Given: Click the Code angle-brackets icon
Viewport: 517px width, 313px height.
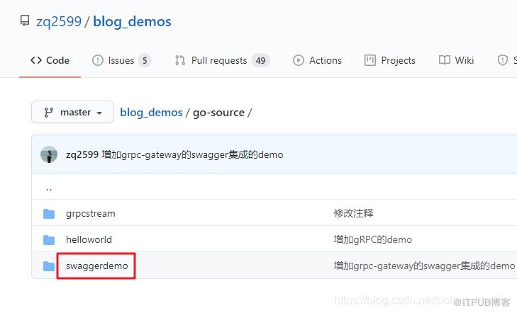Looking at the screenshot, I should [x=36, y=60].
